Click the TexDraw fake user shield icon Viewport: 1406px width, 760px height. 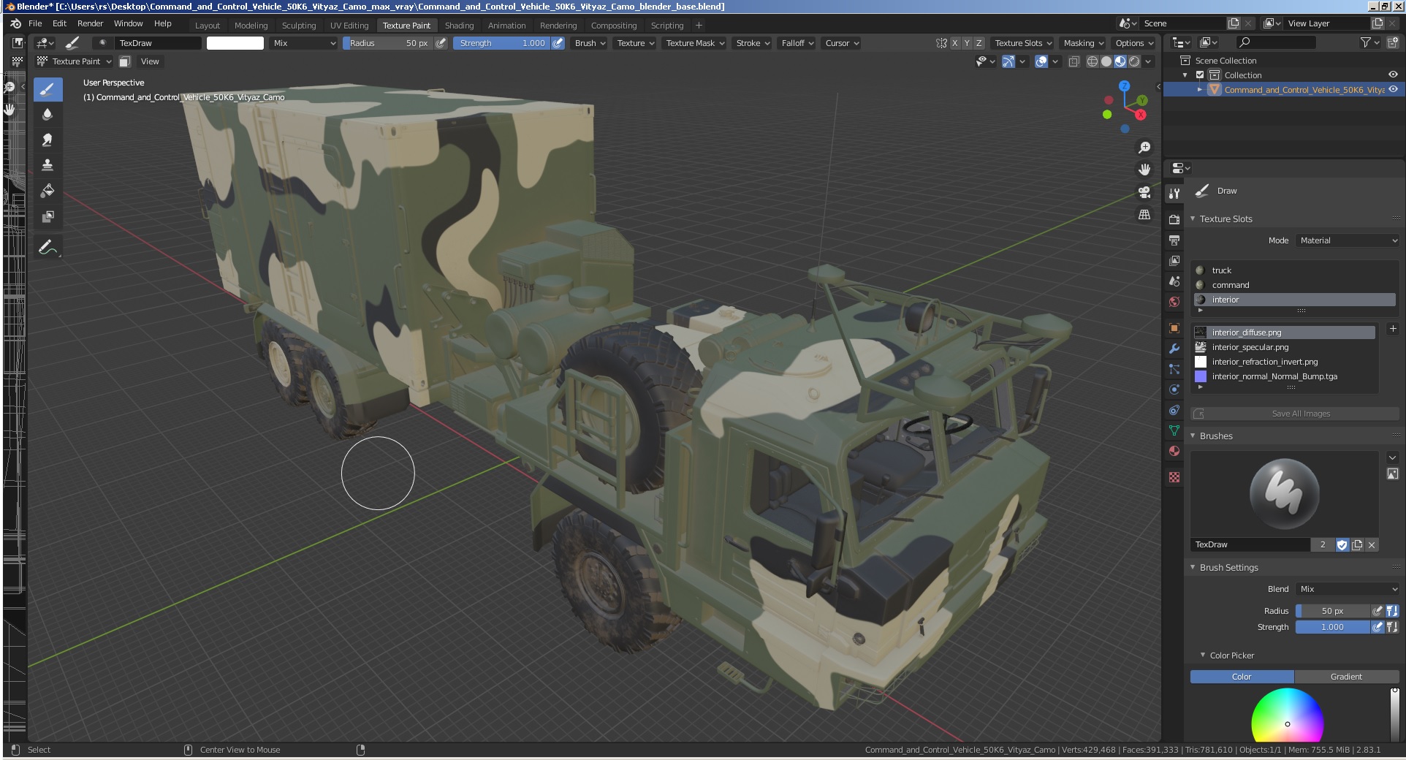pyautogui.click(x=1342, y=544)
